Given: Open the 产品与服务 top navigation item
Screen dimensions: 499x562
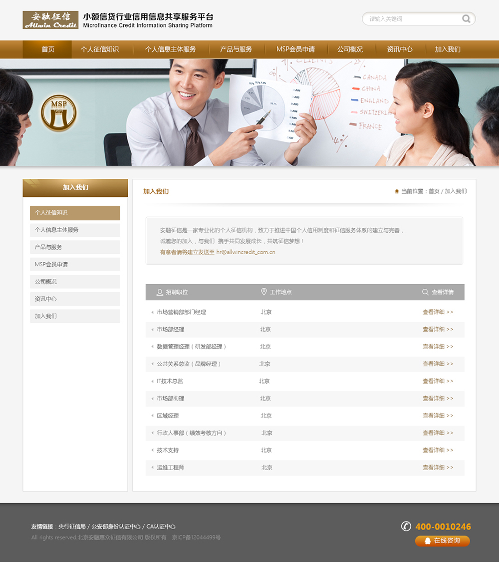Looking at the screenshot, I should 236,49.
